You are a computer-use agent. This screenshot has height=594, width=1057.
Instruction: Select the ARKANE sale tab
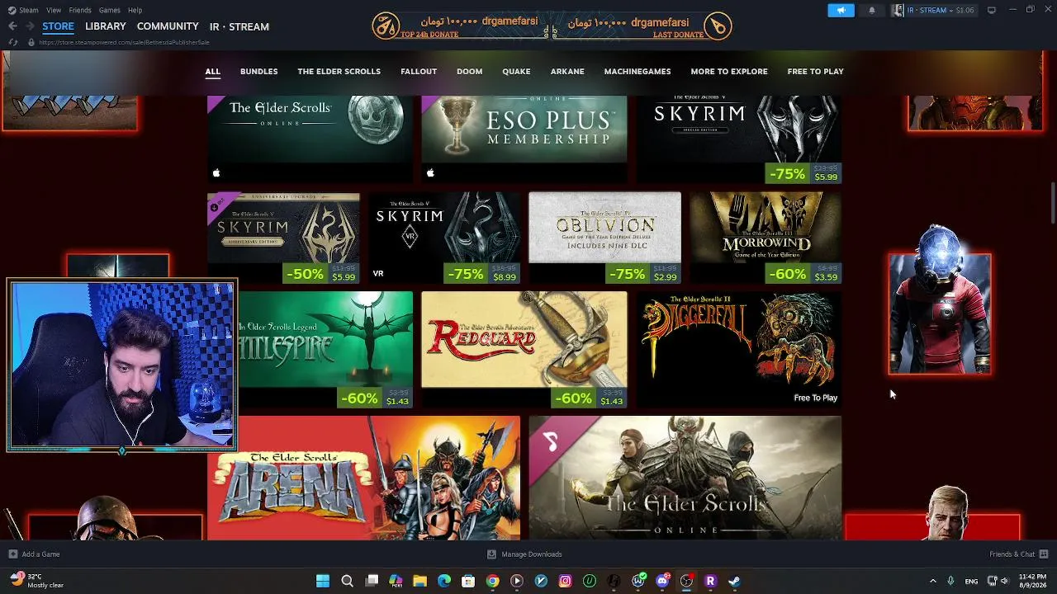[x=567, y=72]
